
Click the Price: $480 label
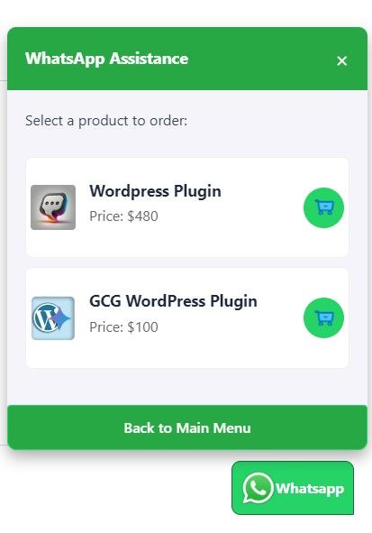(123, 216)
